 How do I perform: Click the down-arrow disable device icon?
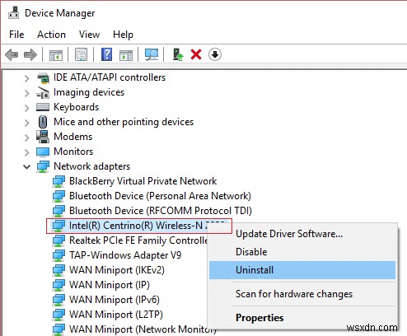pos(215,54)
